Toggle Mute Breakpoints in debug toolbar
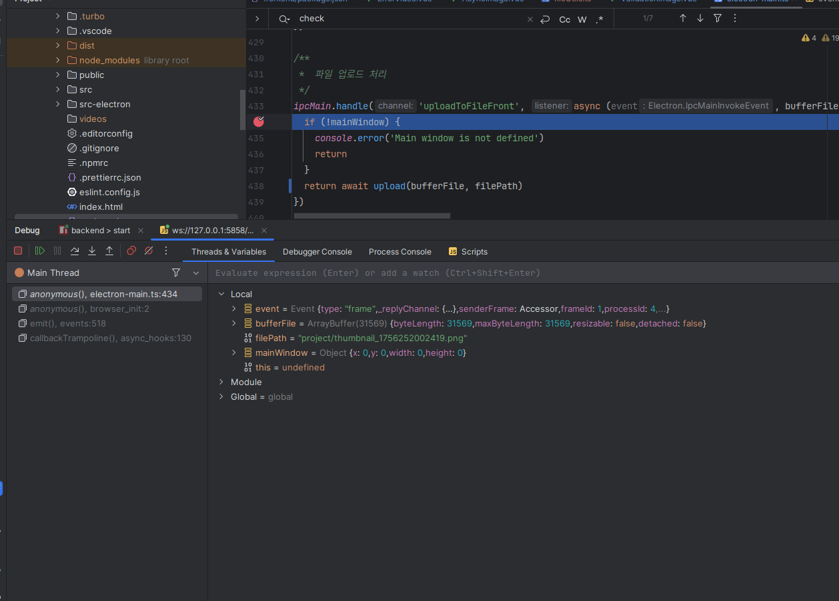839x601 pixels. [x=149, y=251]
